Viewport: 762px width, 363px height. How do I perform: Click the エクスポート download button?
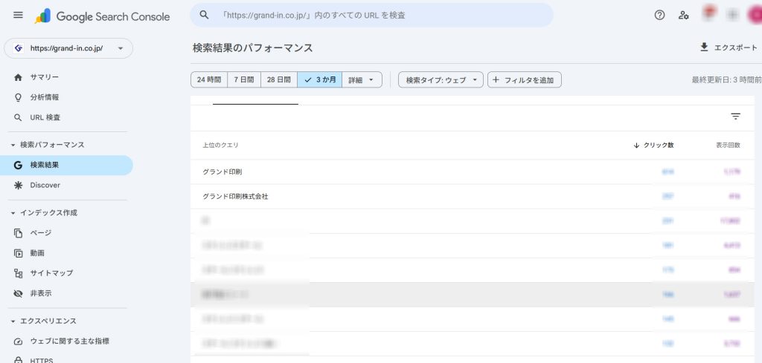[728, 48]
